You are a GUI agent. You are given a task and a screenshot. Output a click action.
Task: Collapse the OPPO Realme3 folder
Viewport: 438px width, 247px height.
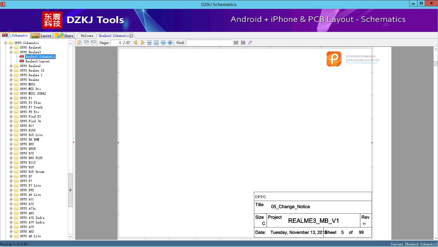[x=11, y=52]
